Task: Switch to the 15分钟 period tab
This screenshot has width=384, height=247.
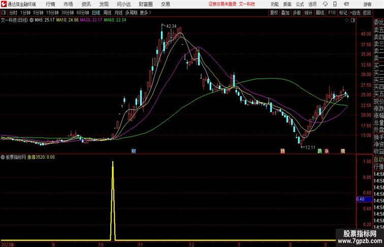Action: point(52,13)
